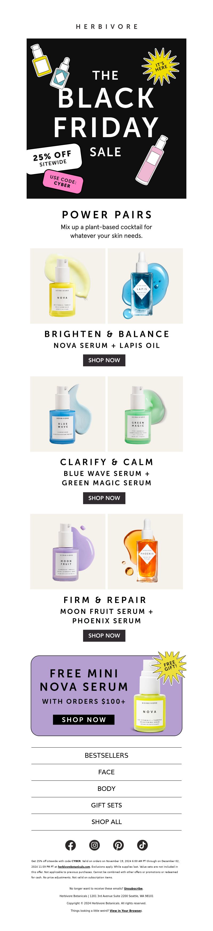Click the Herbivore logo at top

click(106, 27)
